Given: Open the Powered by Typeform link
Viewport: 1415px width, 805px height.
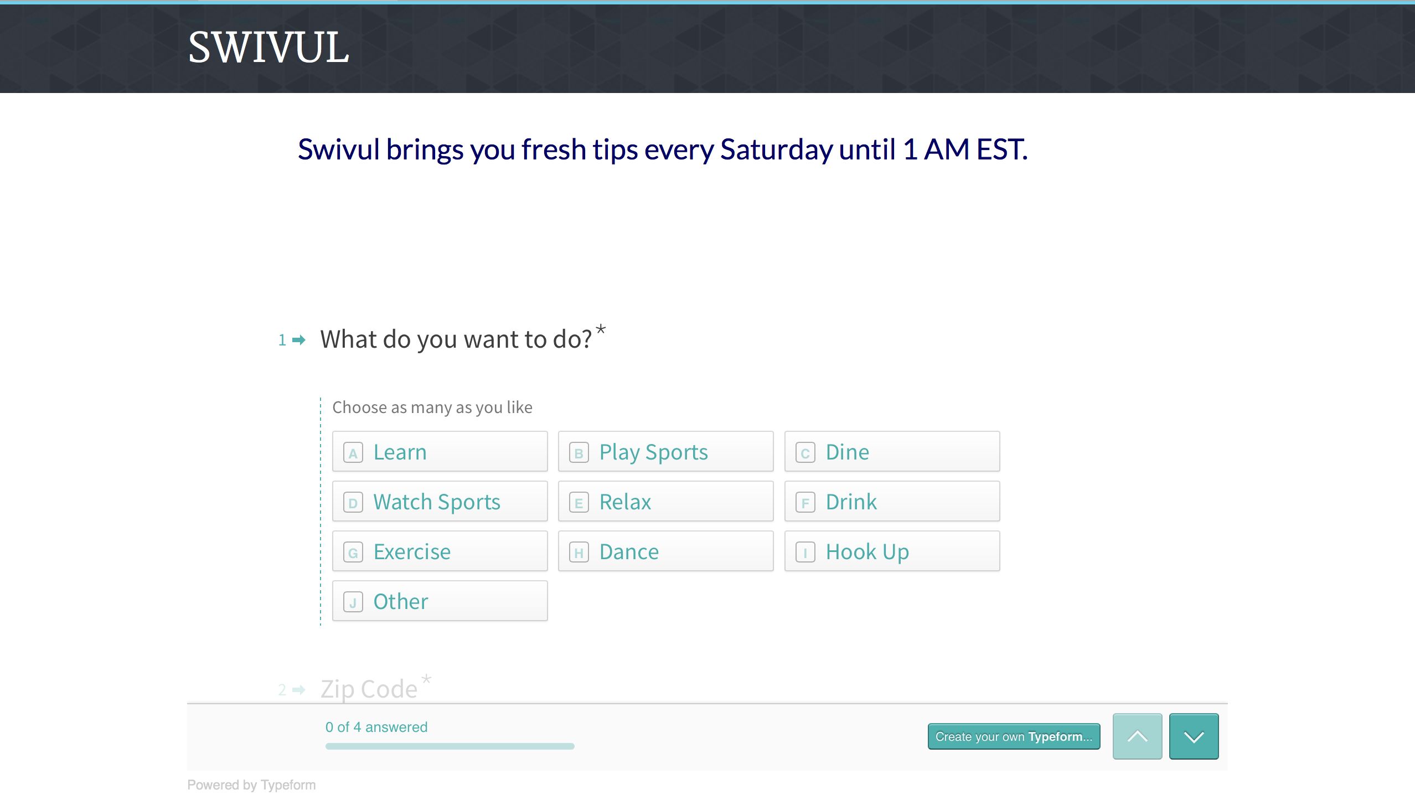Looking at the screenshot, I should [251, 785].
